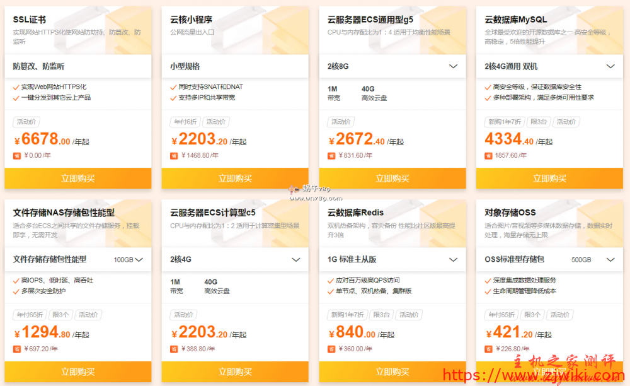630x386 pixels.
Task: Click the 4334.40 /年起 price
Action: tap(518, 139)
